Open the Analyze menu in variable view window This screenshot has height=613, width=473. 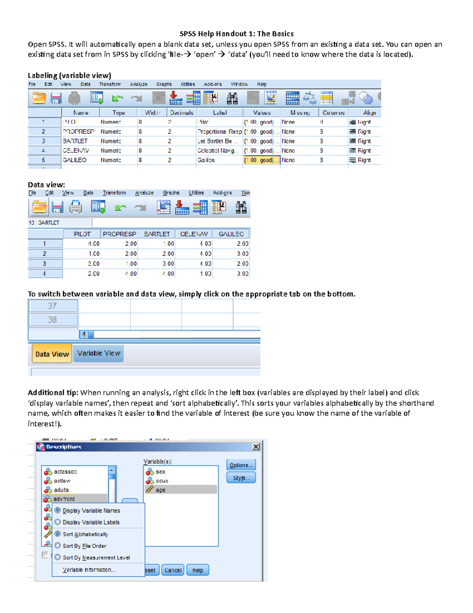tap(139, 84)
